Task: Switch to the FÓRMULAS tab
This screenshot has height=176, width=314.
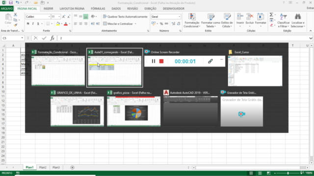Action: point(98,9)
